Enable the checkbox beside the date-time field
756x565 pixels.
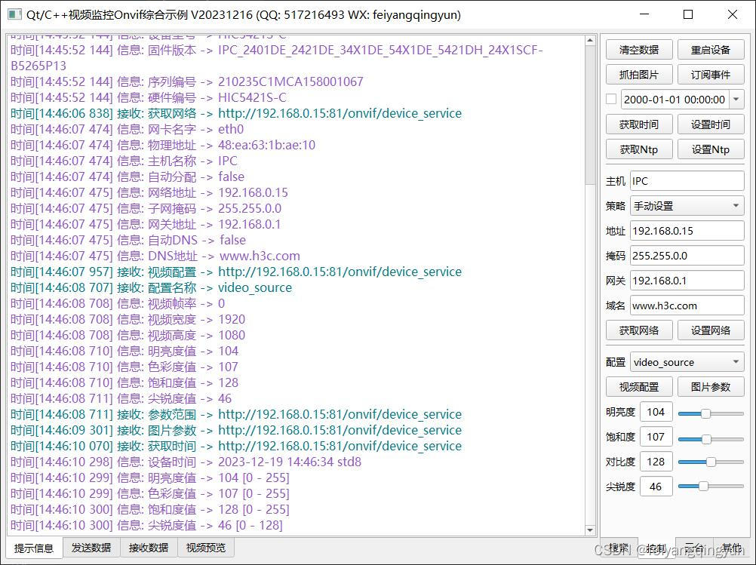click(x=612, y=99)
